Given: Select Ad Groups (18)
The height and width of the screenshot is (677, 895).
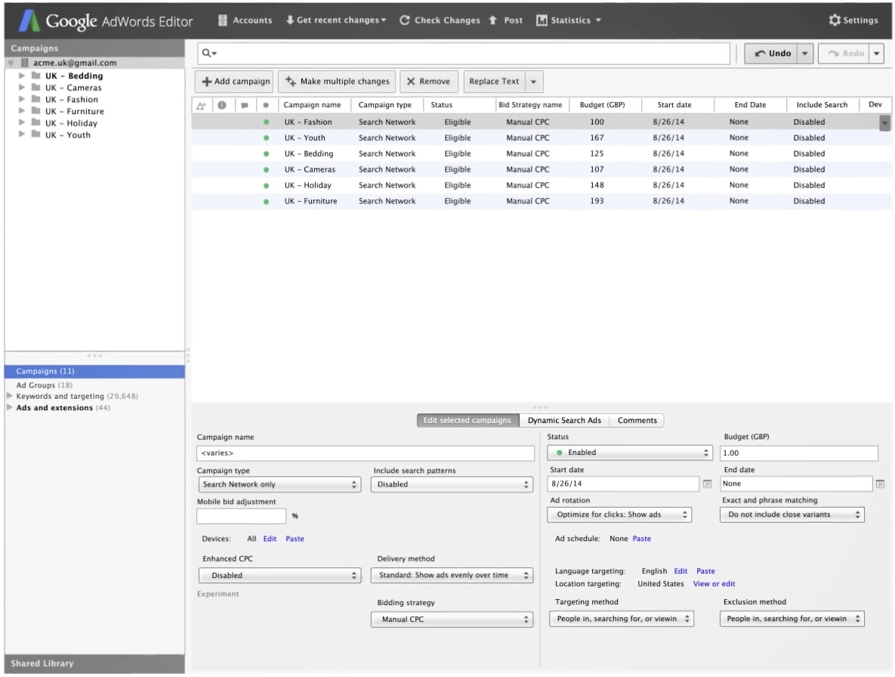Looking at the screenshot, I should click(44, 385).
